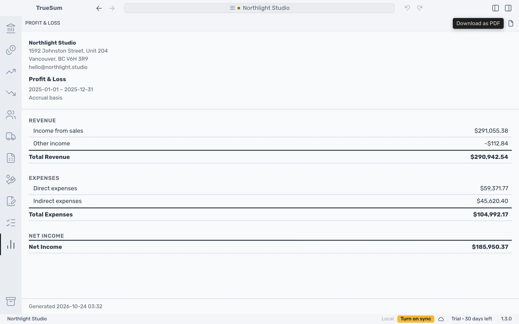Click the Generated 2026-10-24 03:32 timestamp
519x324 pixels.
point(65,306)
